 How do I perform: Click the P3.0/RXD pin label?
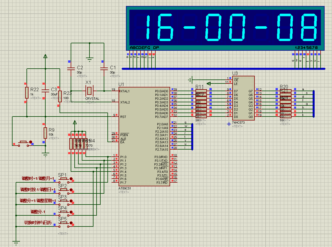click(161, 157)
